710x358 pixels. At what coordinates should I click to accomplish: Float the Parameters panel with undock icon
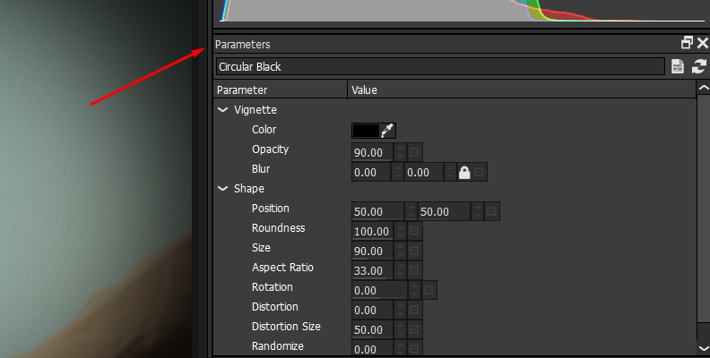687,43
